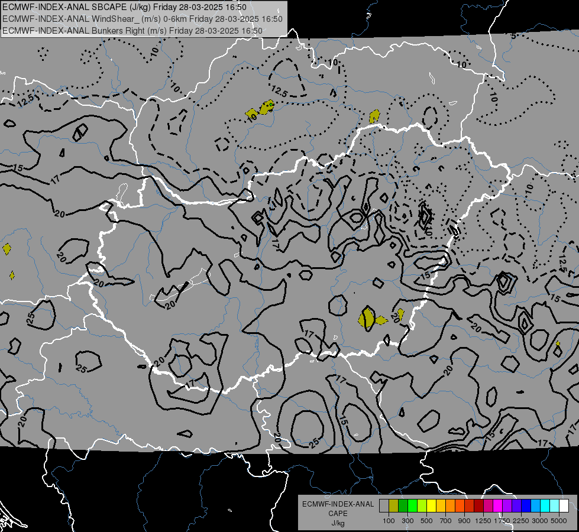Select the yellow swatch in the CAPE legend

[431, 505]
